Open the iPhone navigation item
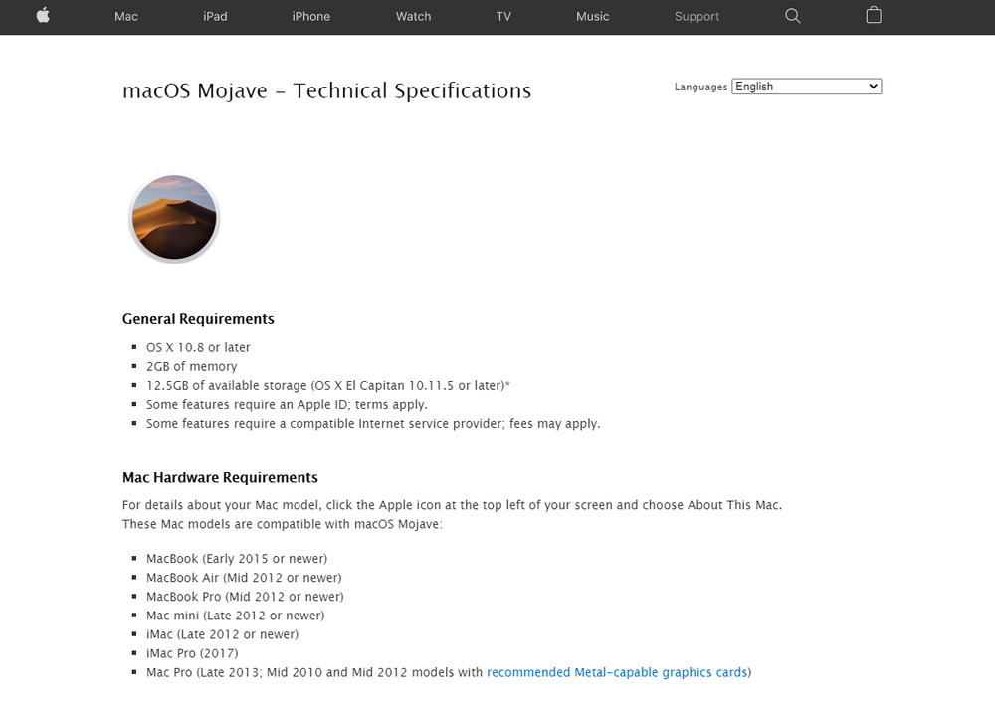Viewport: 995px width, 704px height. pos(310,17)
